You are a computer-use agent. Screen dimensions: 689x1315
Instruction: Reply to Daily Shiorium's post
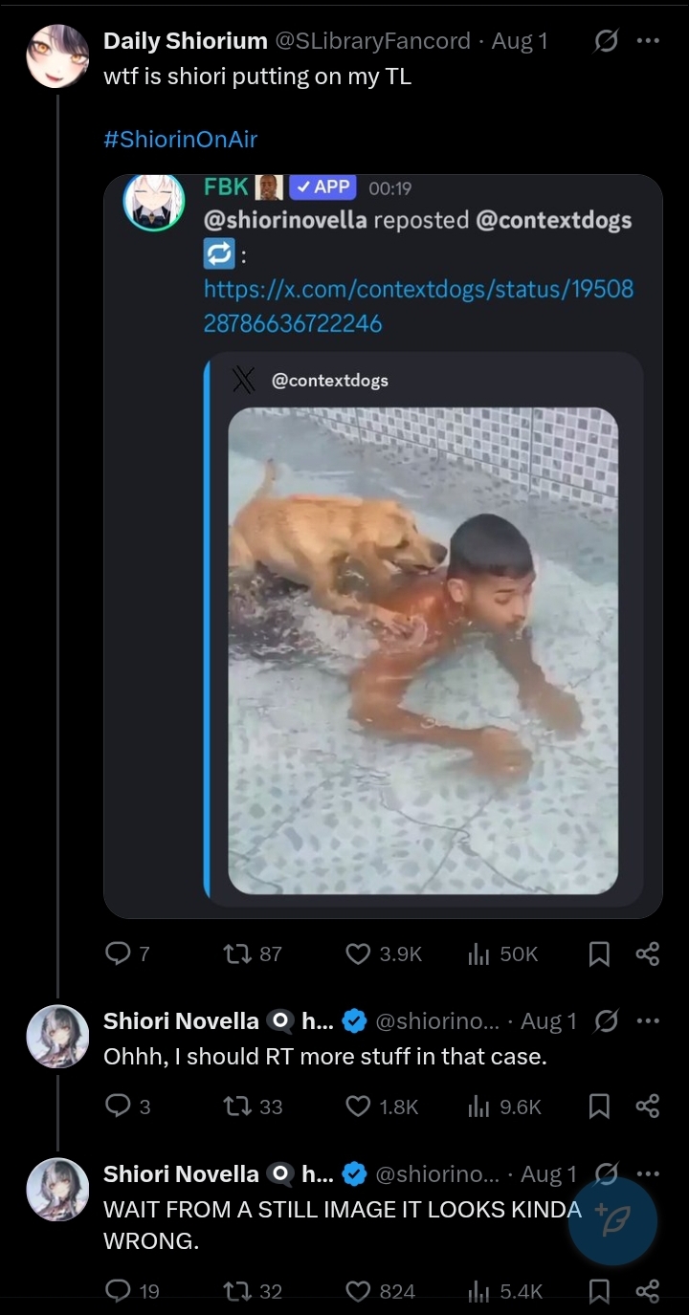point(118,953)
